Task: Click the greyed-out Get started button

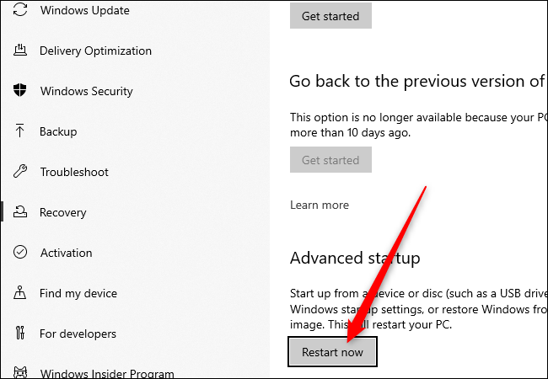Action: click(x=330, y=160)
